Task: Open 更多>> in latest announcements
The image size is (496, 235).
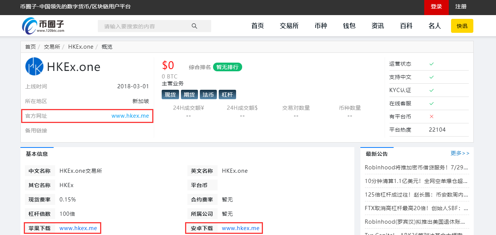Action: 460,153
